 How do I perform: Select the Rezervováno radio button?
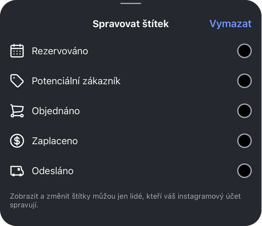pos(244,51)
